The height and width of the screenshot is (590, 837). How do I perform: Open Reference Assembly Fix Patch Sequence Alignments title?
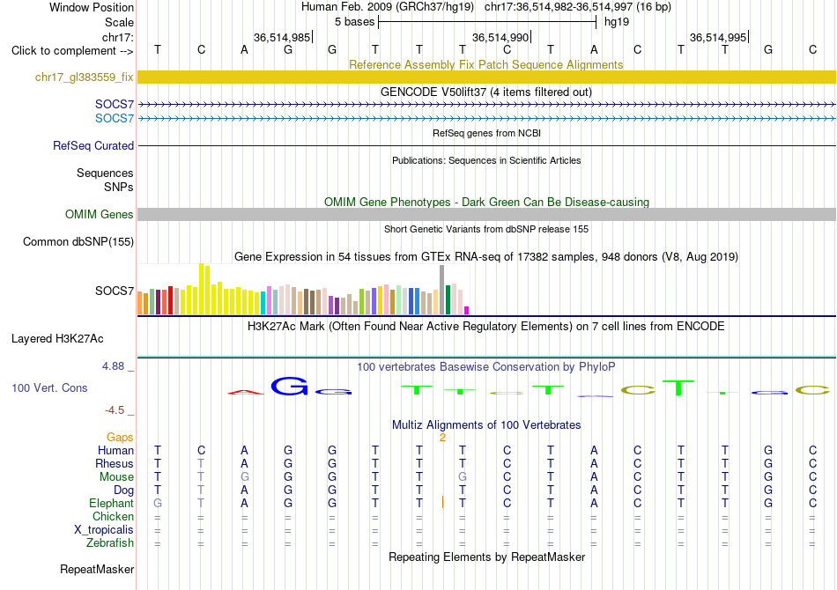485,64
